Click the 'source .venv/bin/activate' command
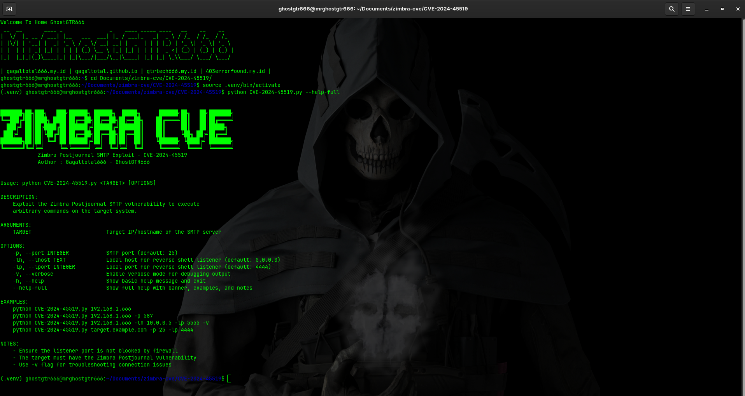The image size is (745, 396). coord(242,85)
